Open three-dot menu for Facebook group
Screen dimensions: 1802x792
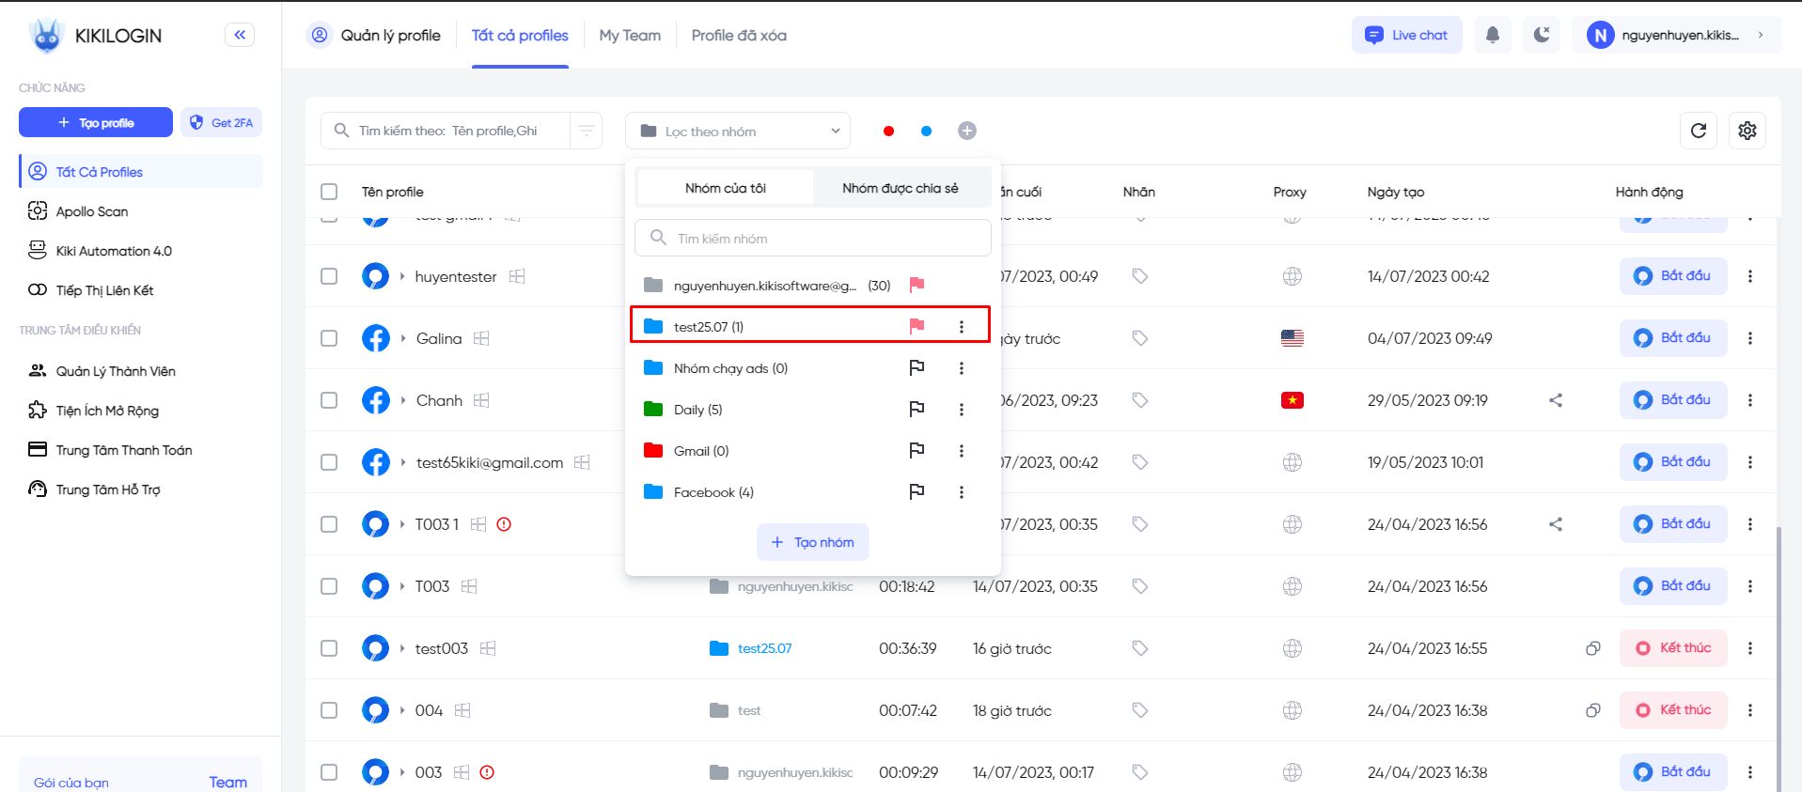[x=961, y=492]
